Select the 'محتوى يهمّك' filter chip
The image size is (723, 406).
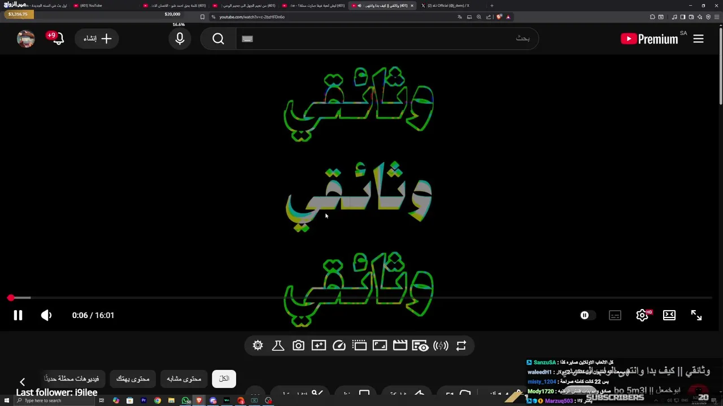133,379
